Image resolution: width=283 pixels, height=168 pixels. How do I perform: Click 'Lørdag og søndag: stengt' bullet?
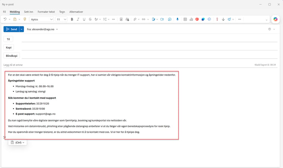[x=31, y=91]
